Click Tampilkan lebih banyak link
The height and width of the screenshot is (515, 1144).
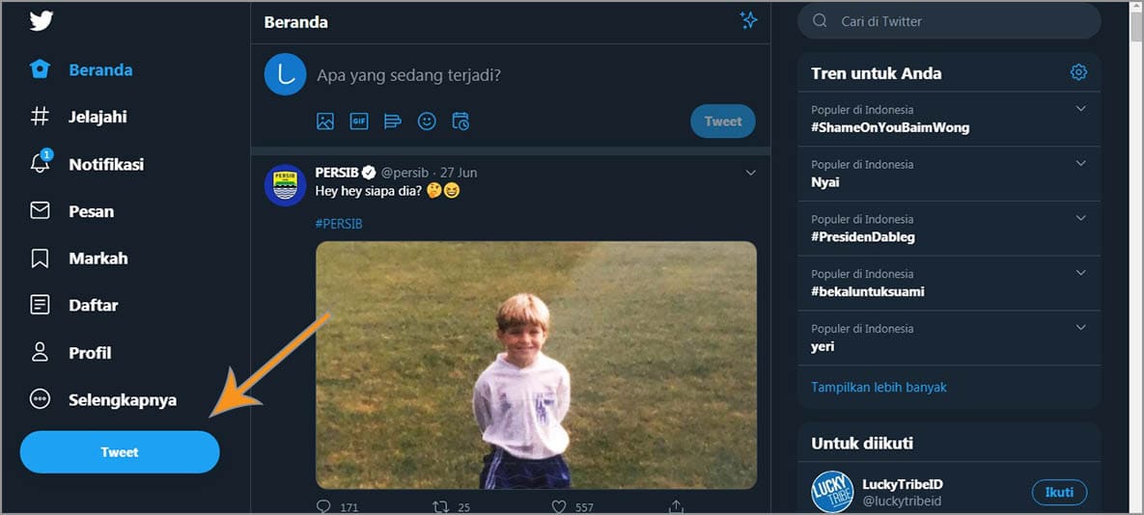(879, 387)
